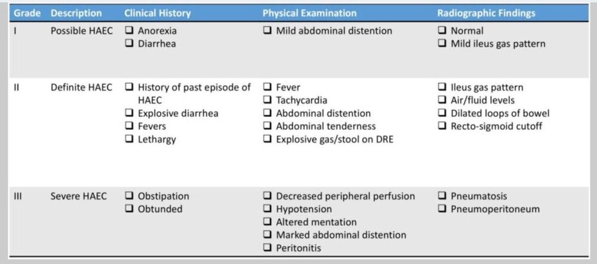Tick Mild abdominal distention checkbox
The image size is (597, 264).
click(x=267, y=31)
